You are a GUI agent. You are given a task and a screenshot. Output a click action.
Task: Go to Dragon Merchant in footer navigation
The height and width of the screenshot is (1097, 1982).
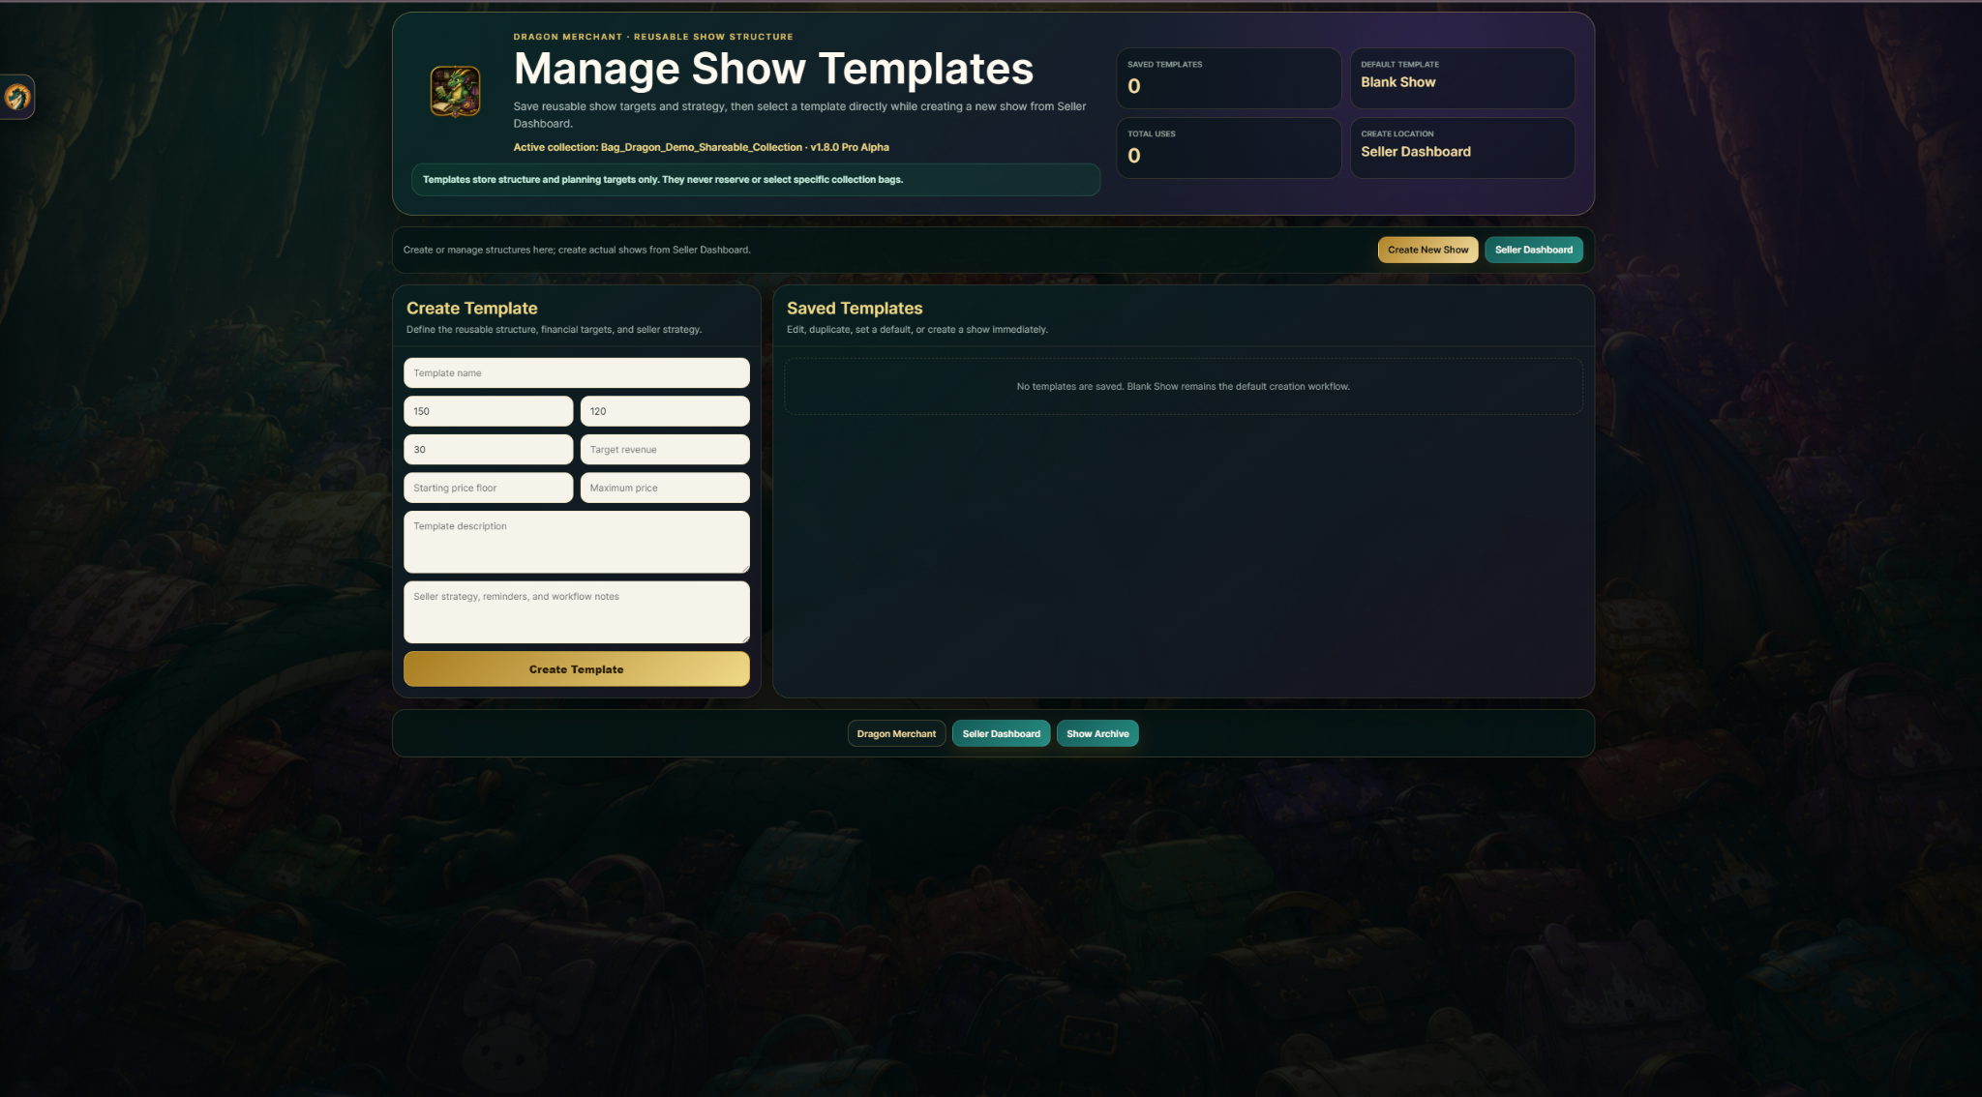896,734
